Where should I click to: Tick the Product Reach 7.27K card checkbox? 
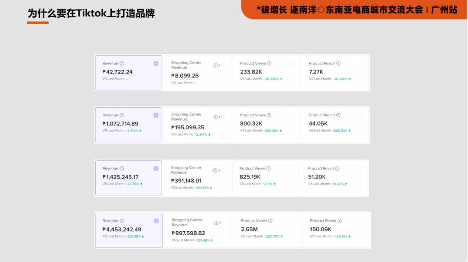362,64
